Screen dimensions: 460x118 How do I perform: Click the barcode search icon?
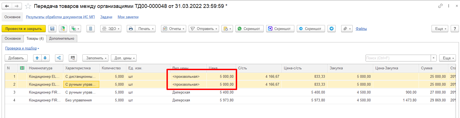click(73, 58)
